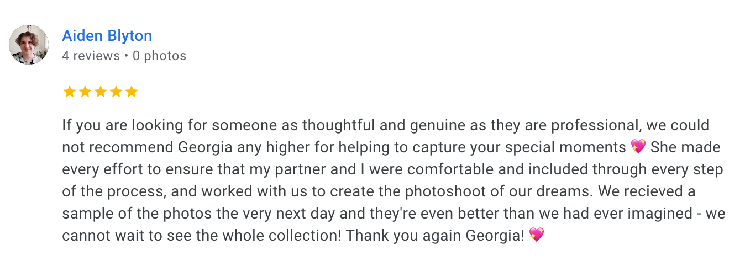Click the '4 reviews' count text
The image size is (745, 266).
(91, 56)
